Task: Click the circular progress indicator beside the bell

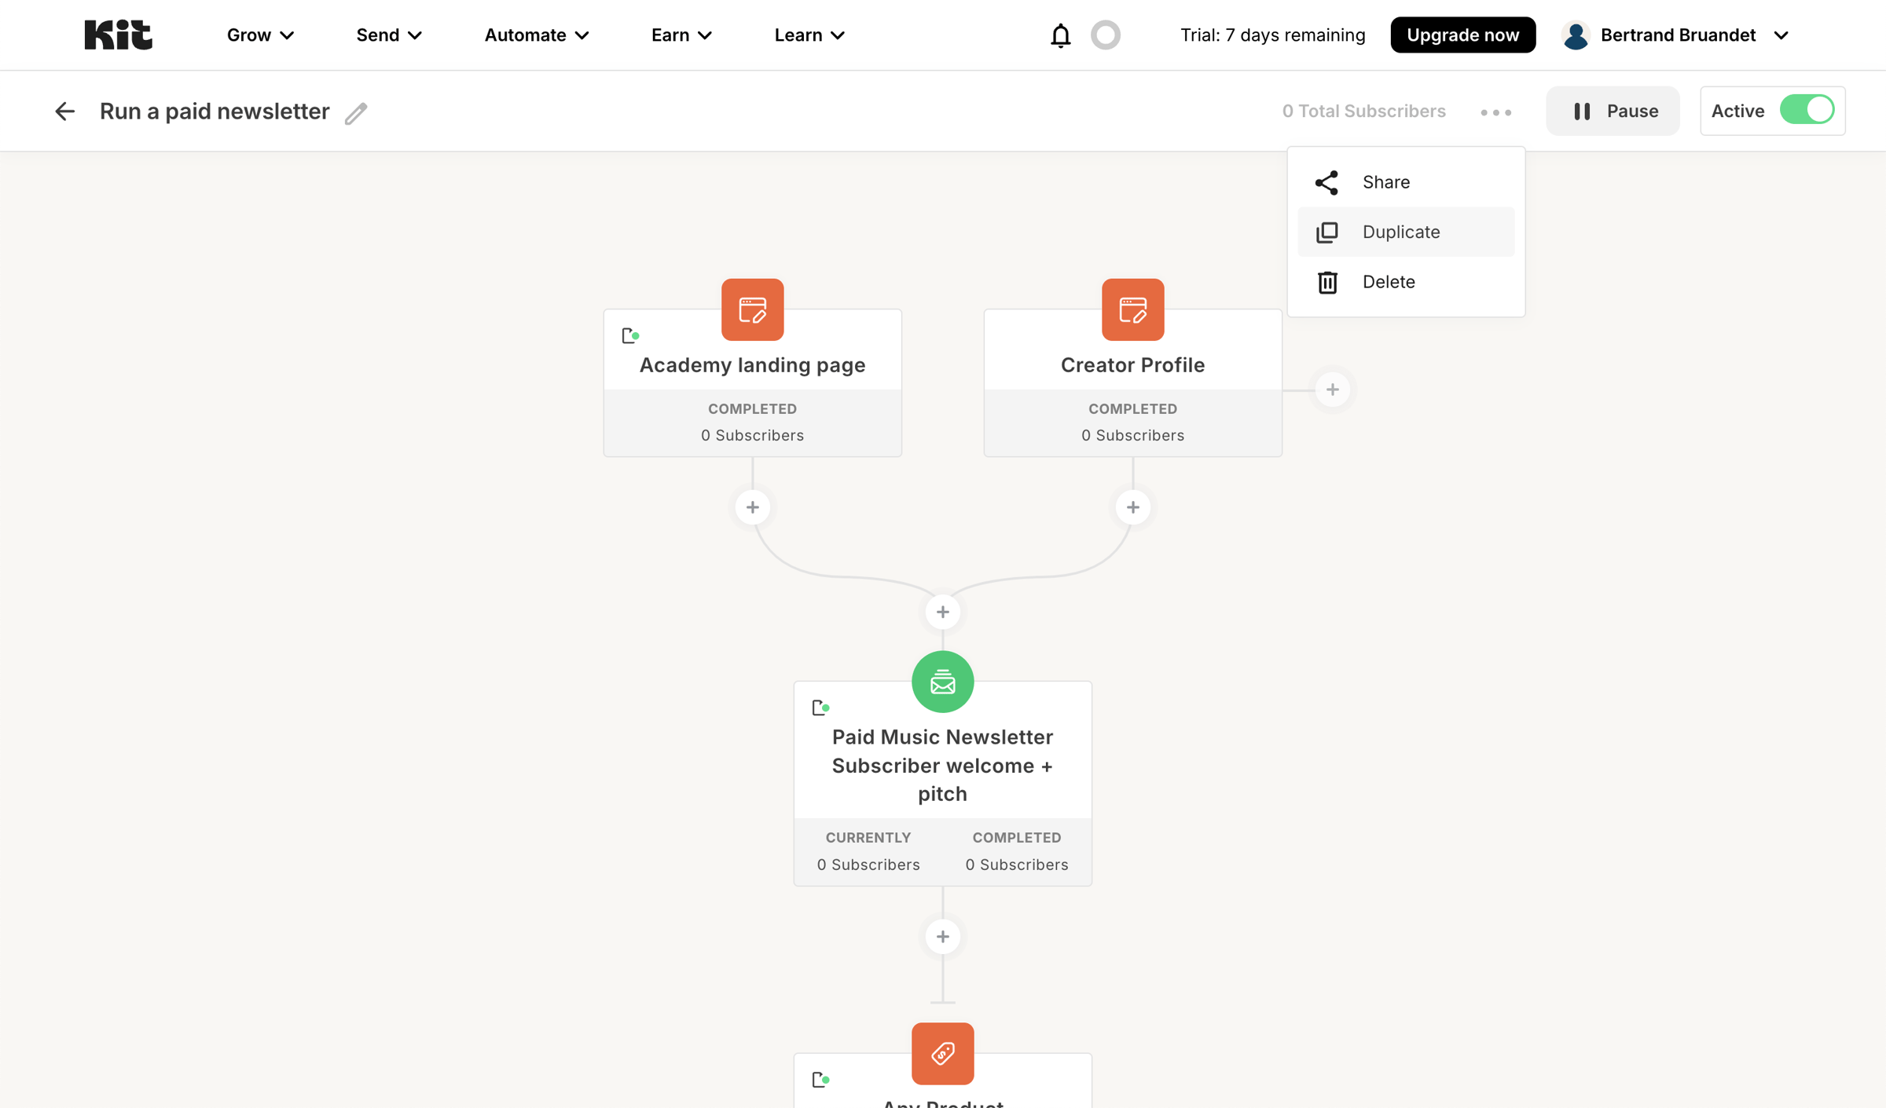Action: pyautogui.click(x=1105, y=35)
